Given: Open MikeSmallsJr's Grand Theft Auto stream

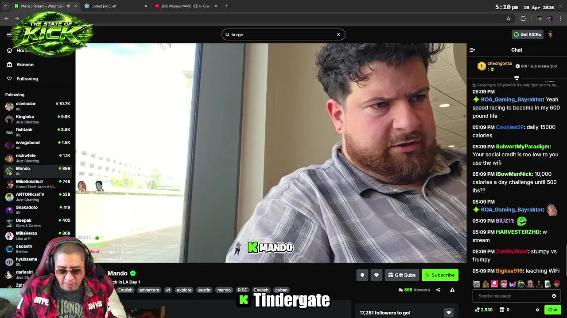Looking at the screenshot, I should click(x=38, y=184).
